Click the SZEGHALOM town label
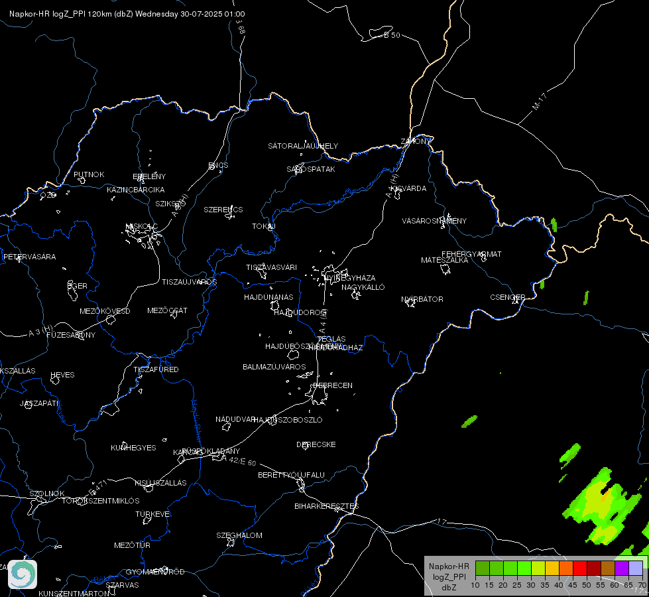Screen dimensions: 649x597 click(239, 535)
